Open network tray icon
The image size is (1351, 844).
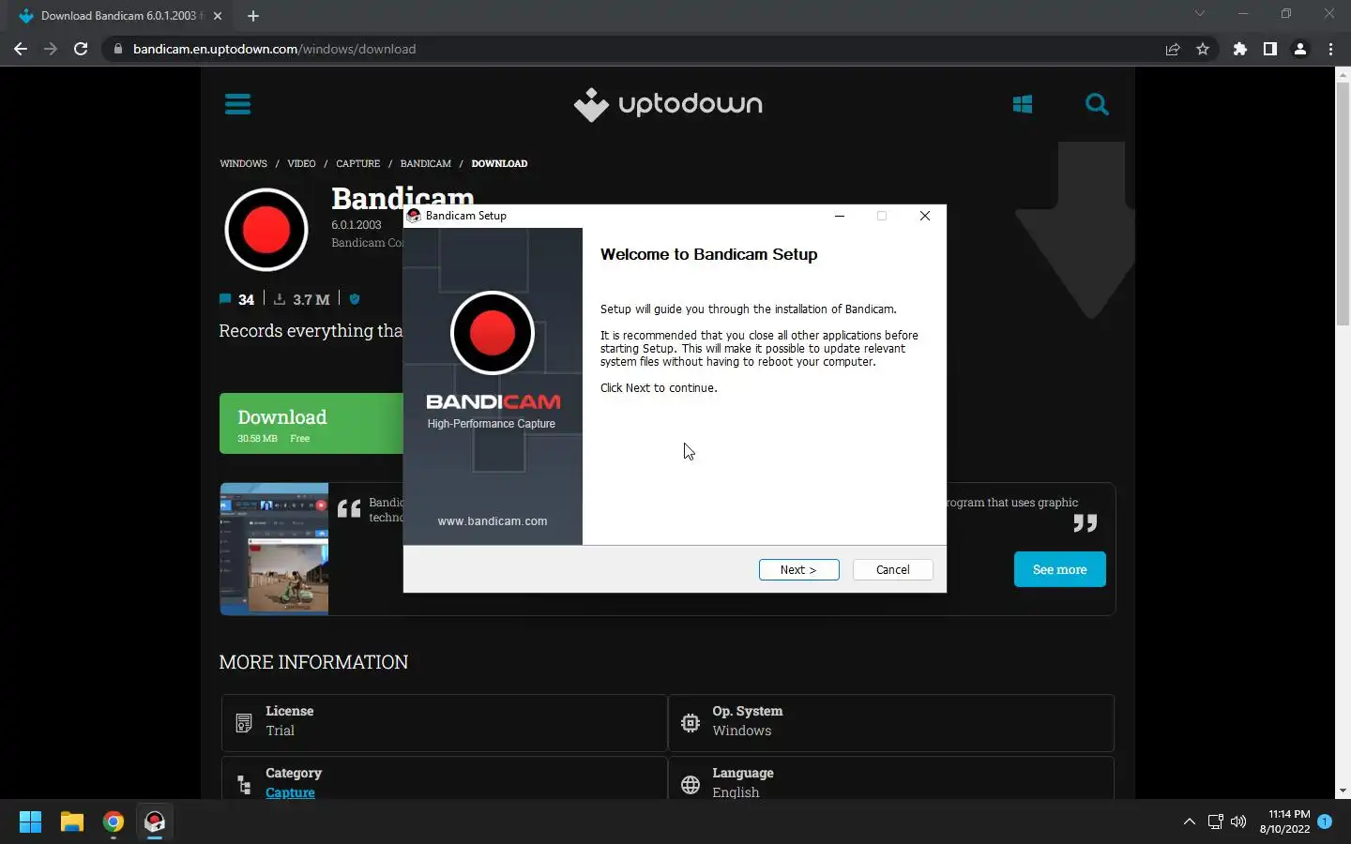pyautogui.click(x=1215, y=822)
